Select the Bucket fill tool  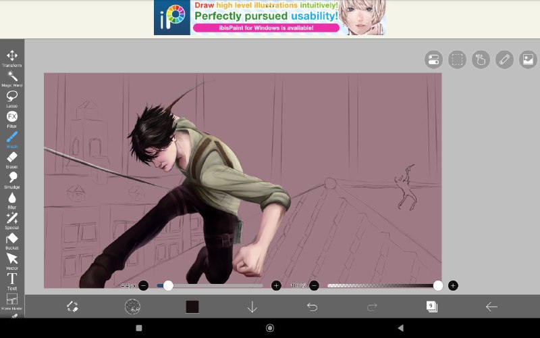12,241
